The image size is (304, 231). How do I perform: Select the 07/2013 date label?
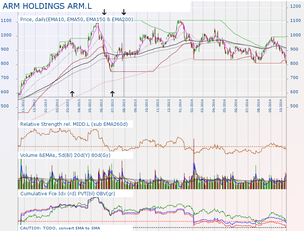click(x=112, y=106)
